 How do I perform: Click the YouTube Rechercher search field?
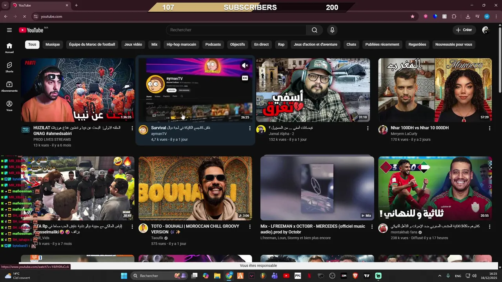tap(236, 30)
